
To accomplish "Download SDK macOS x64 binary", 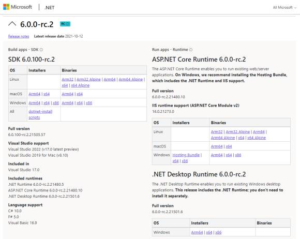I will coord(80,94).
